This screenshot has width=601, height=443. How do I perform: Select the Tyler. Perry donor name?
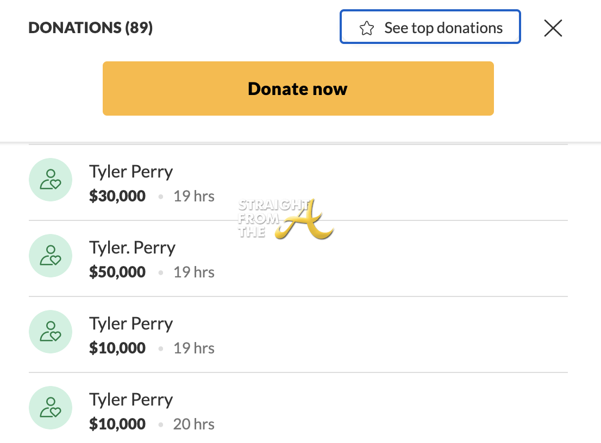pyautogui.click(x=132, y=248)
